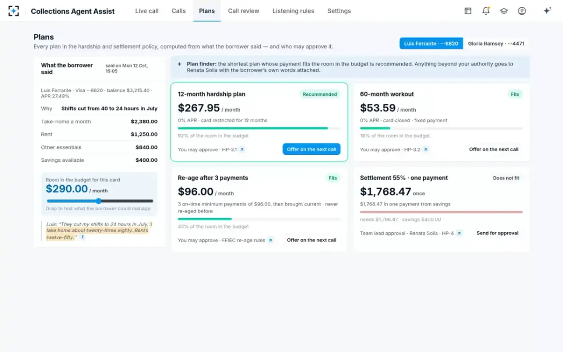Open the layout panel icon in header
This screenshot has width=563, height=352.
pos(468,11)
